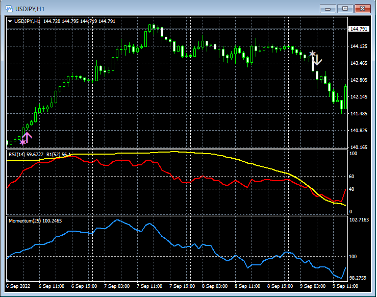
Task: Click the 9 Sep 03:00 time label
Action: 313,286
